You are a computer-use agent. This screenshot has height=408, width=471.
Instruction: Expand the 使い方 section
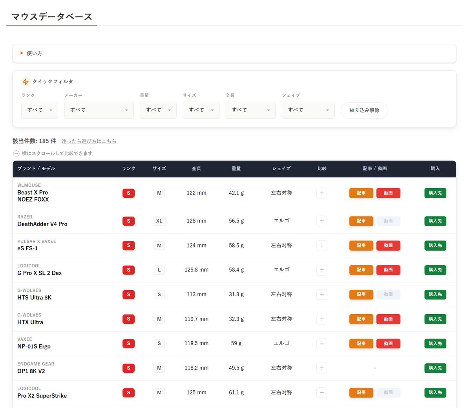pos(234,53)
